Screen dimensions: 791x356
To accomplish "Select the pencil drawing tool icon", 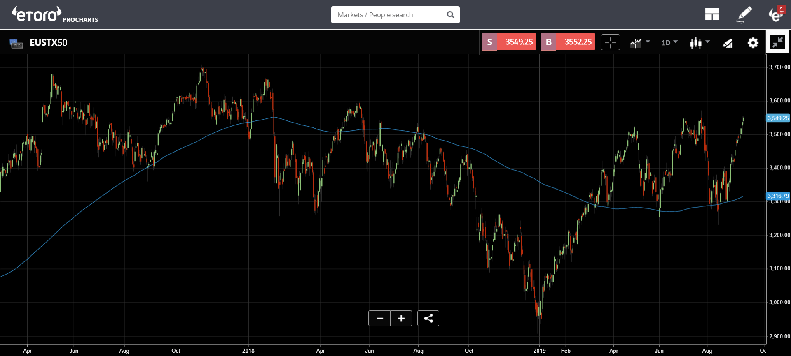I will [744, 14].
